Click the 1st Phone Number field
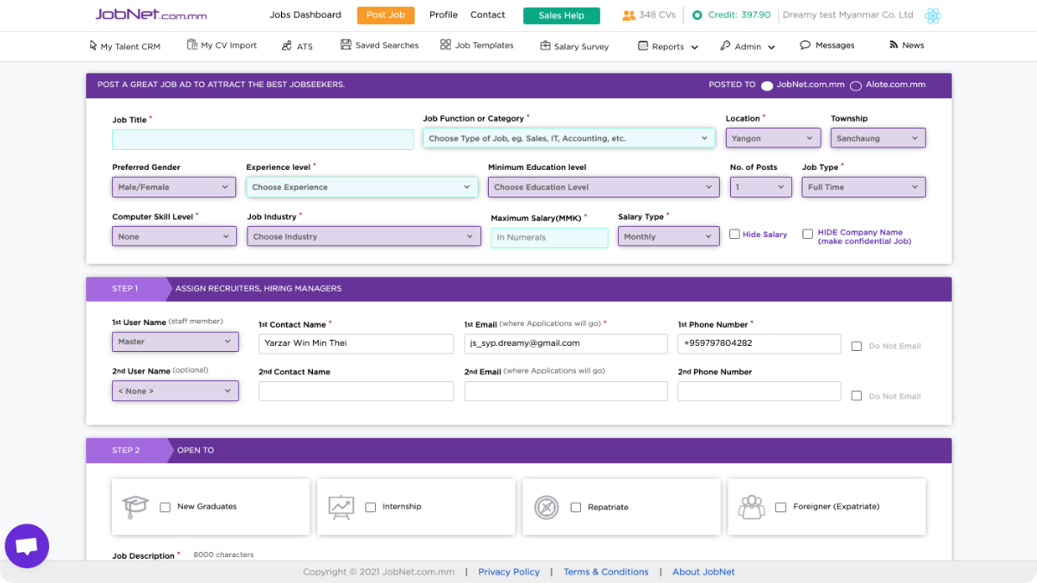Image resolution: width=1037 pixels, height=583 pixels. [759, 343]
